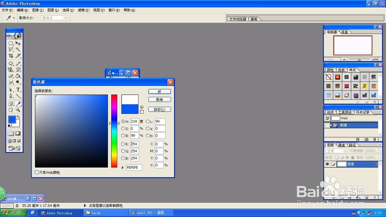Click the hex color FEFEFE field
The width and height of the screenshot is (386, 217).
(134, 168)
